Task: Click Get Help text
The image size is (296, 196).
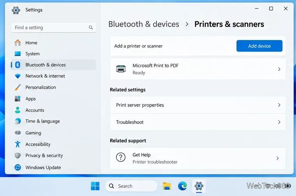Action: (141, 155)
